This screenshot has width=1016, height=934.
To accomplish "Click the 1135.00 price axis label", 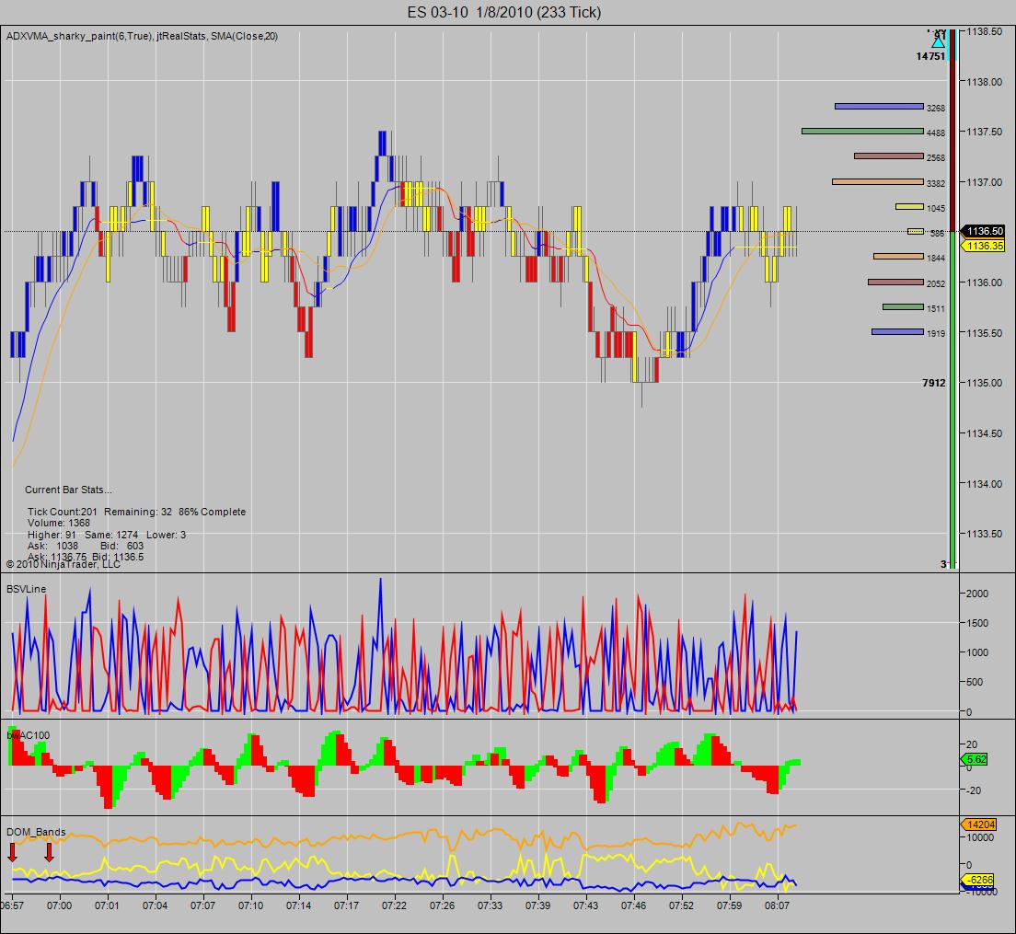I will [985, 383].
